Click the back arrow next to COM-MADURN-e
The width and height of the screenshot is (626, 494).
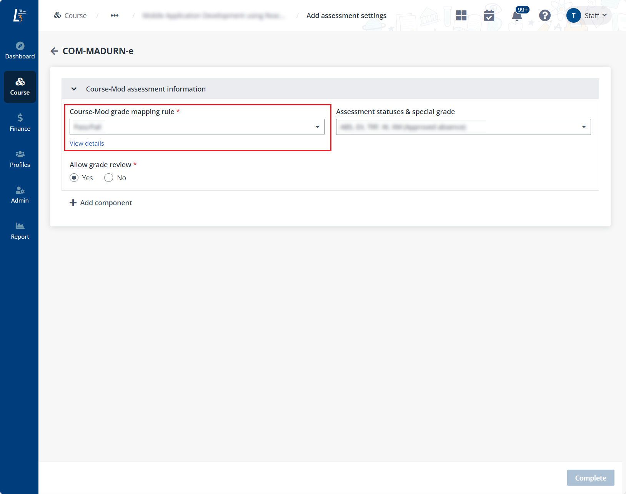[x=54, y=51]
